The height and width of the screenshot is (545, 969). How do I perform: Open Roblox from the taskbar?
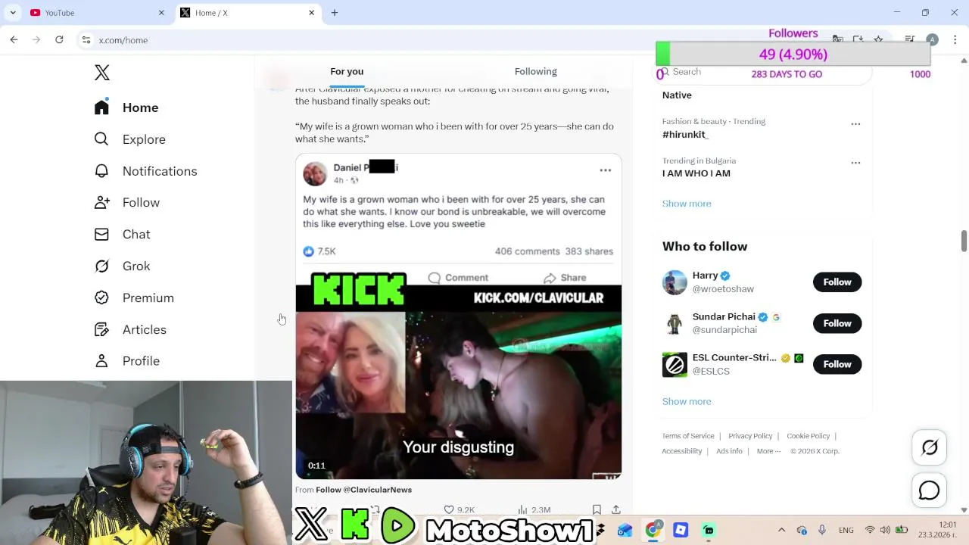pos(681,530)
